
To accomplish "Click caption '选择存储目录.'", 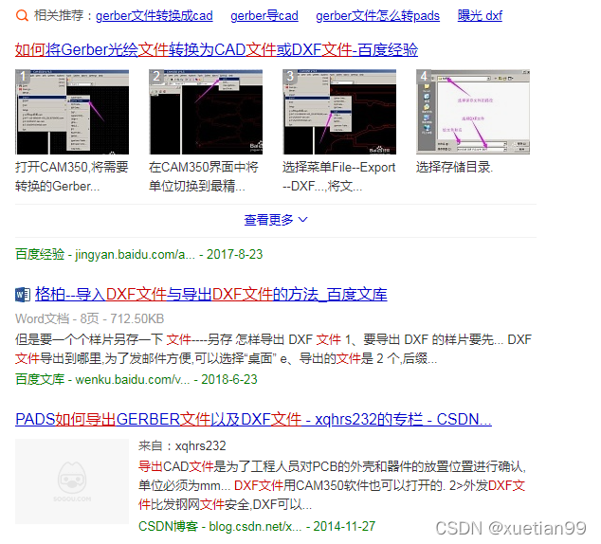I will coord(455,167).
